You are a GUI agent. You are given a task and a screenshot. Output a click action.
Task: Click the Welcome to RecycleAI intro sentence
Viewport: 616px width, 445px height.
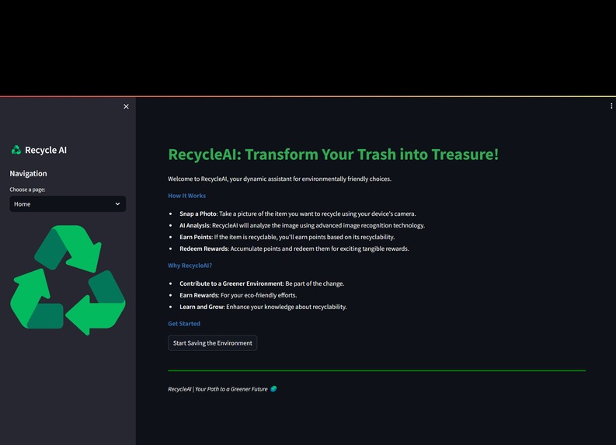(x=280, y=179)
